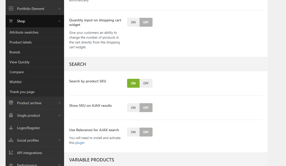286x166 pixels.
Task: Expand the Product archive submenu arrow
Action: (59, 103)
